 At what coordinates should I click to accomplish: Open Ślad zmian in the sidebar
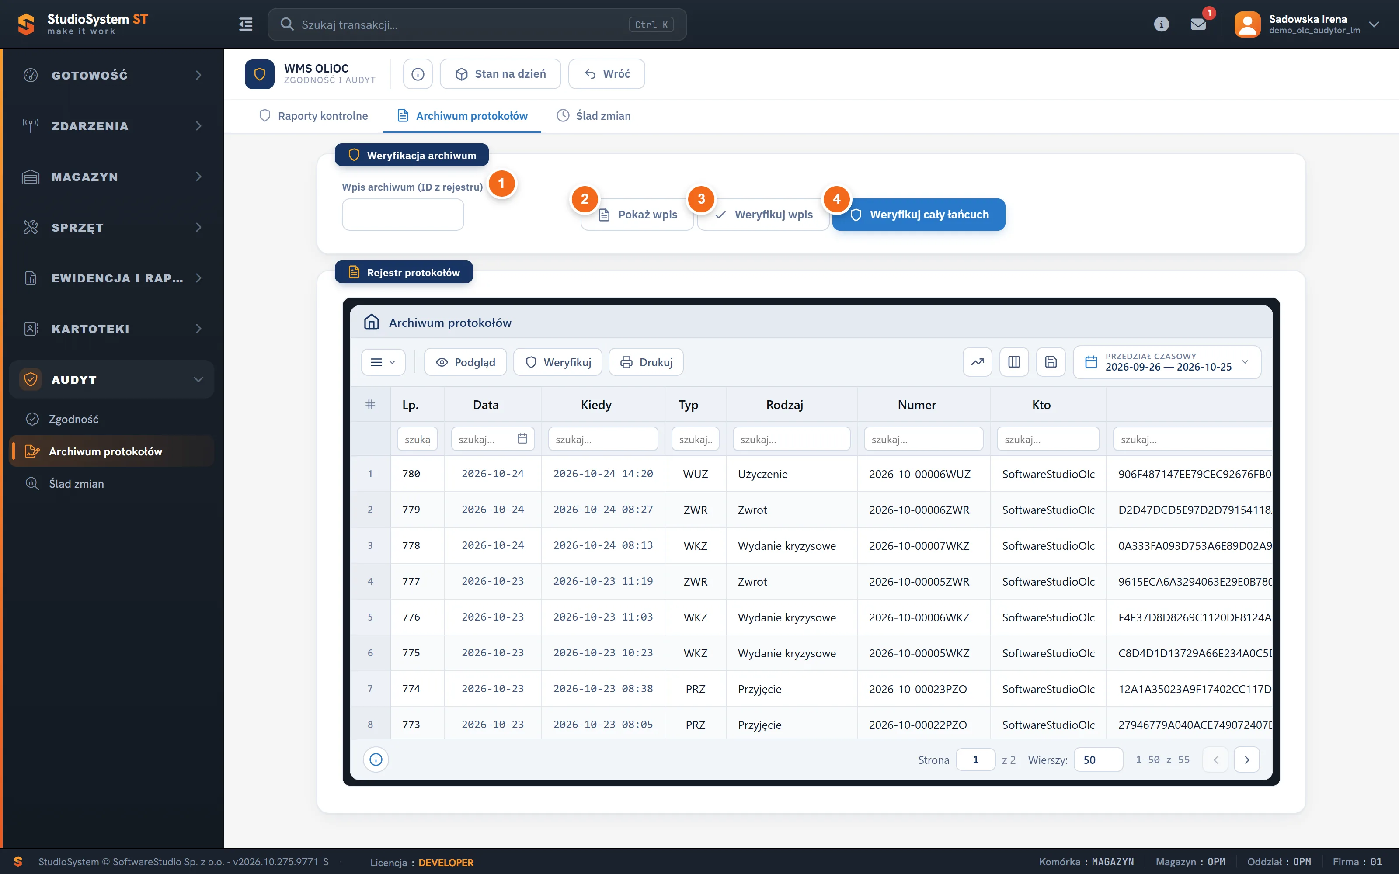[x=111, y=484]
